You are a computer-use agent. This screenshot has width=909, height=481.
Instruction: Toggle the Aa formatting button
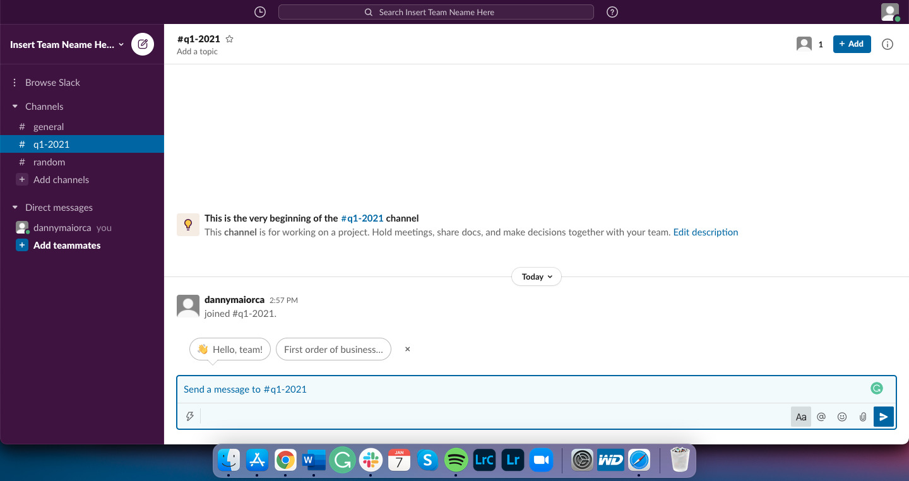pos(801,417)
